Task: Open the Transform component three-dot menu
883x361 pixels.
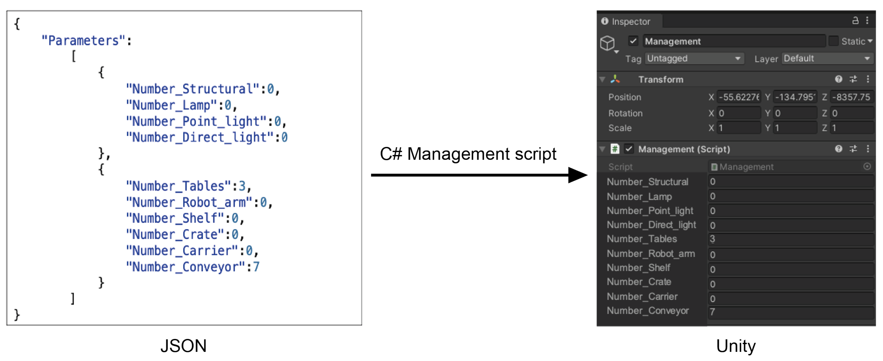Action: point(868,79)
